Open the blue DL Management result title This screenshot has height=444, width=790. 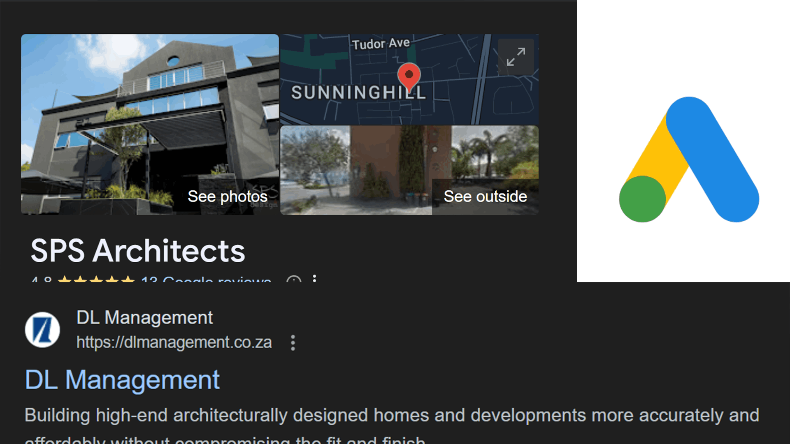click(x=122, y=379)
